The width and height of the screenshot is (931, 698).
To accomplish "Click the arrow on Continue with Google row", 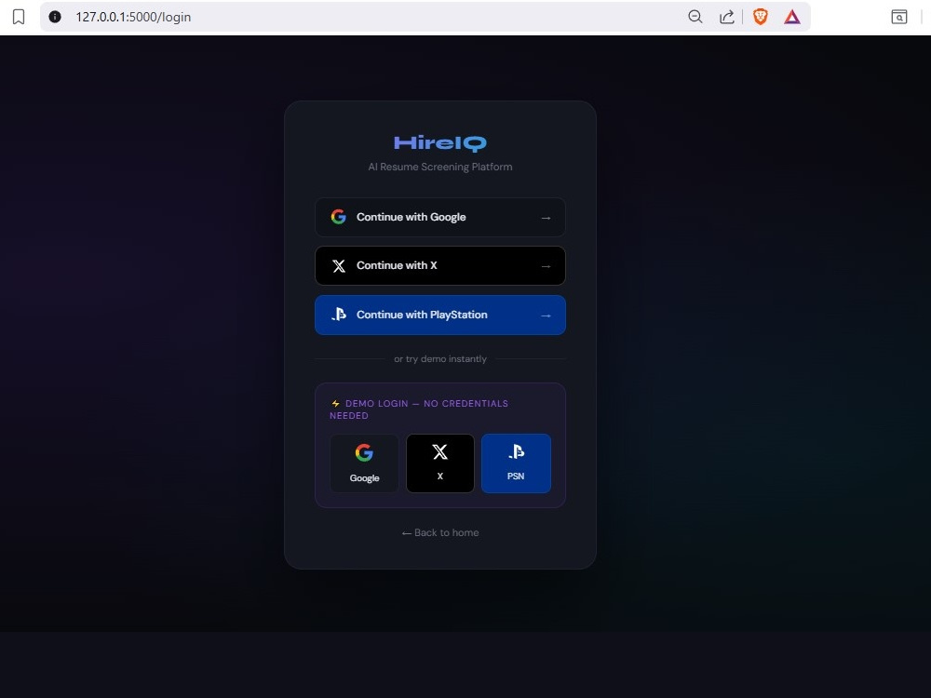I will click(546, 218).
